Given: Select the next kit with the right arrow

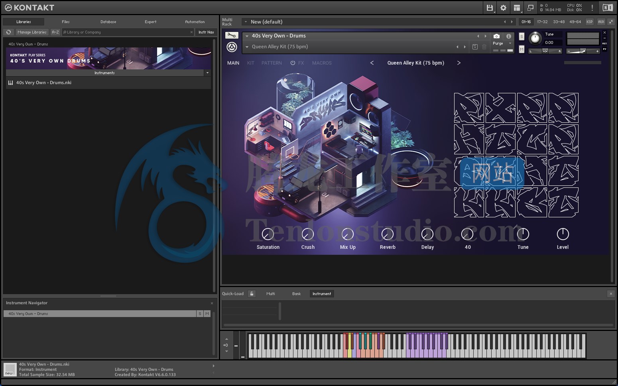Looking at the screenshot, I should [459, 63].
